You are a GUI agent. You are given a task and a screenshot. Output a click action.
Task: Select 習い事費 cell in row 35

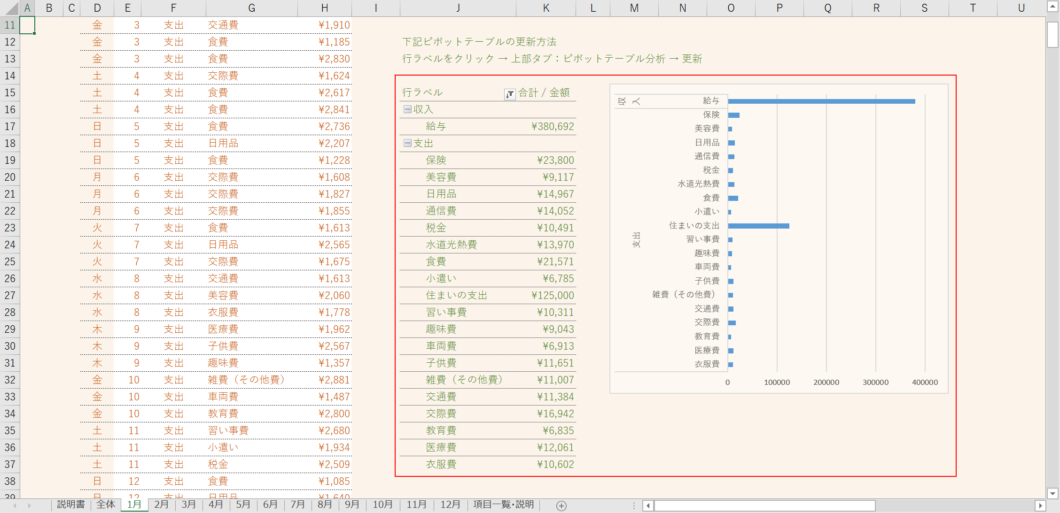click(x=252, y=431)
